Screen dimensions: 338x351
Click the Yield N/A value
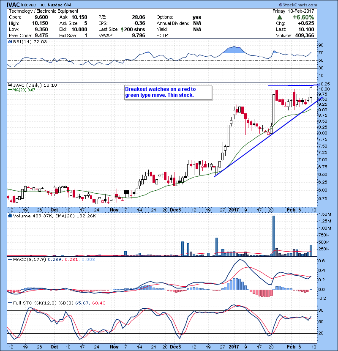(197, 29)
